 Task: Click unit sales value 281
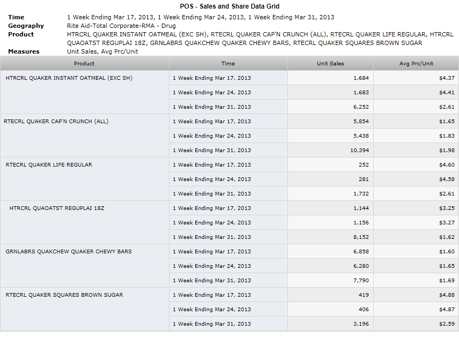(x=364, y=179)
